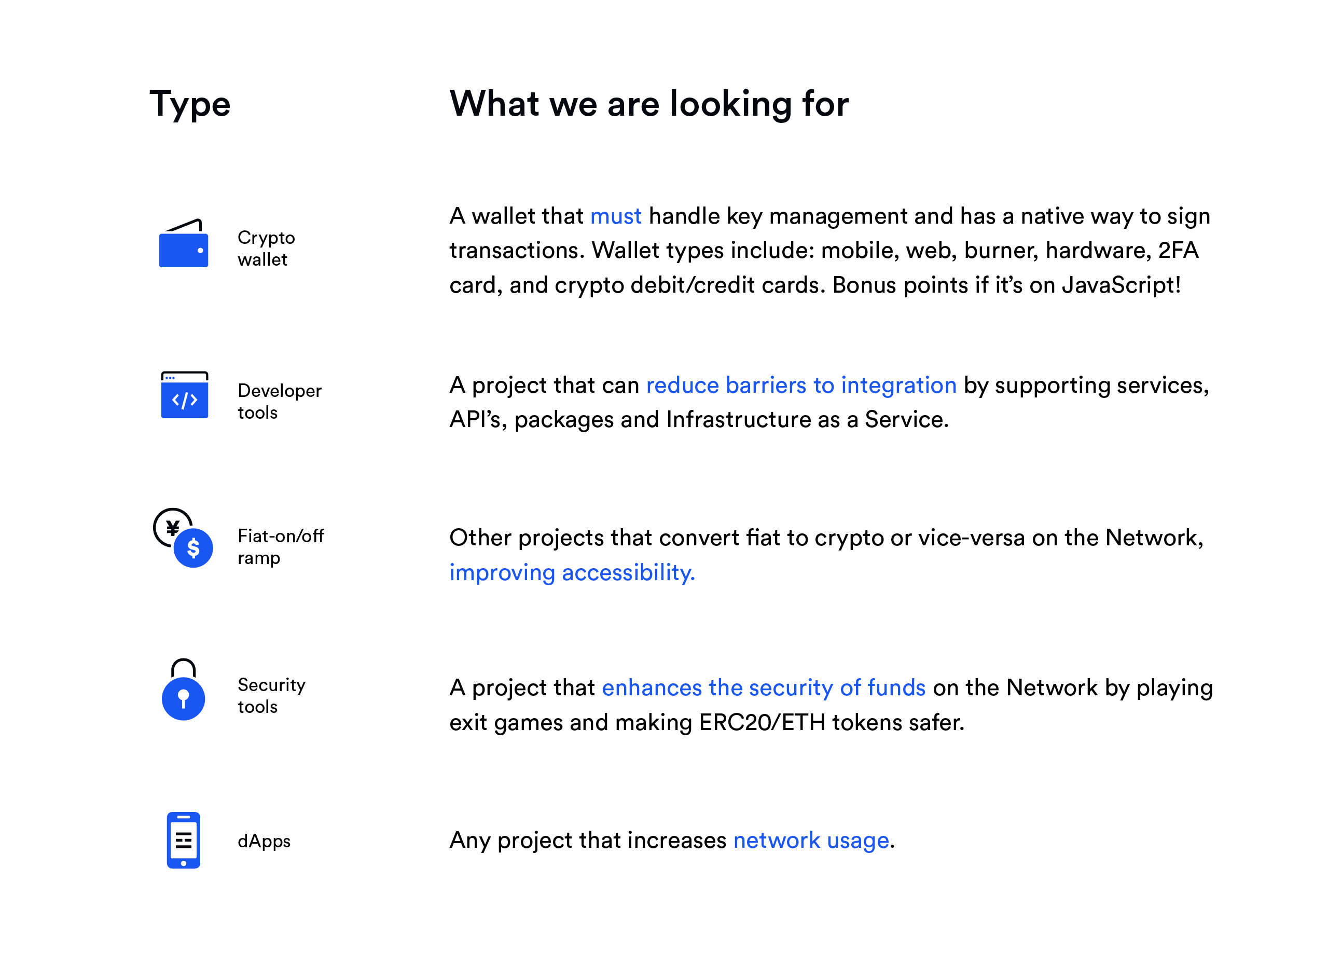Click the 'Fiat-on/off ramp' type label

coord(281,546)
